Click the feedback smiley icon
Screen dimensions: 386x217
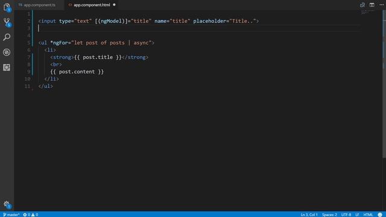(x=380, y=215)
